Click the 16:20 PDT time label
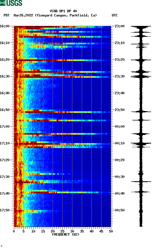The image size is (153, 249). click(x=5, y=60)
